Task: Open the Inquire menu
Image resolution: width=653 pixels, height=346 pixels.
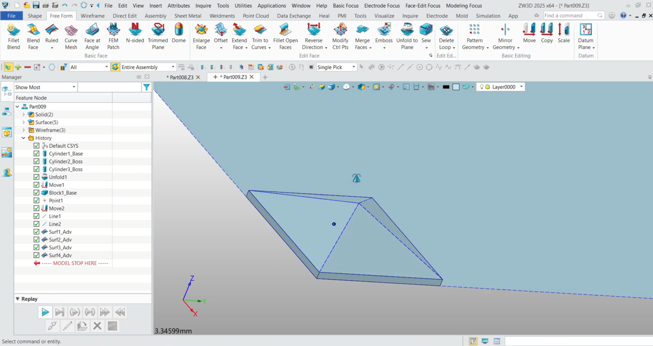Action: 203,6
